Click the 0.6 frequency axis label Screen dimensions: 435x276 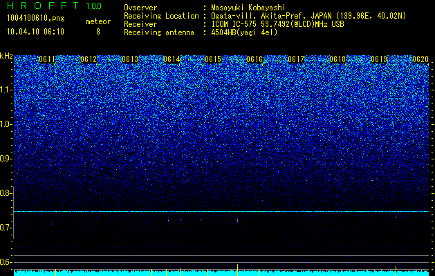point(6,262)
